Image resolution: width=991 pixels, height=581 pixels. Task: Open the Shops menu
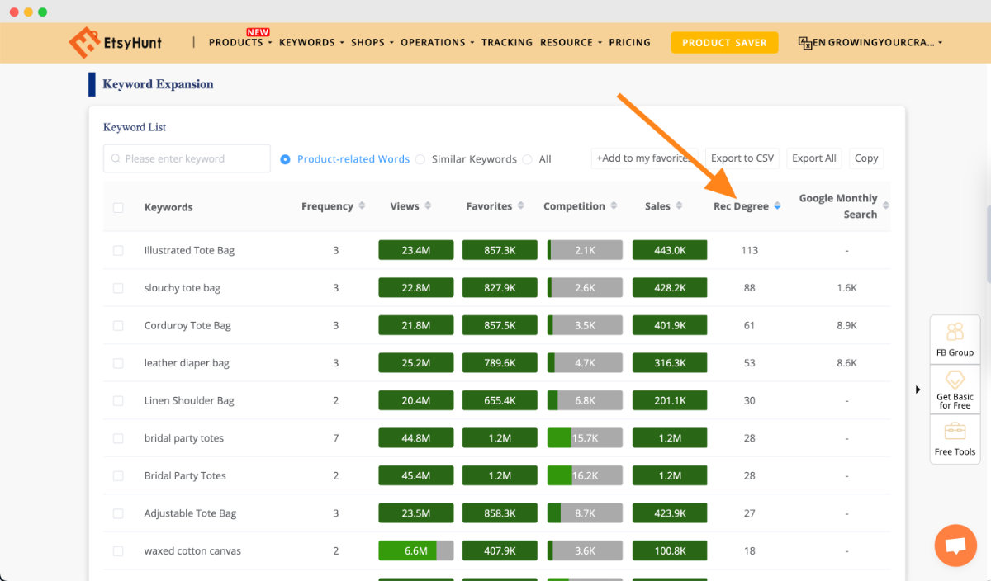tap(369, 42)
